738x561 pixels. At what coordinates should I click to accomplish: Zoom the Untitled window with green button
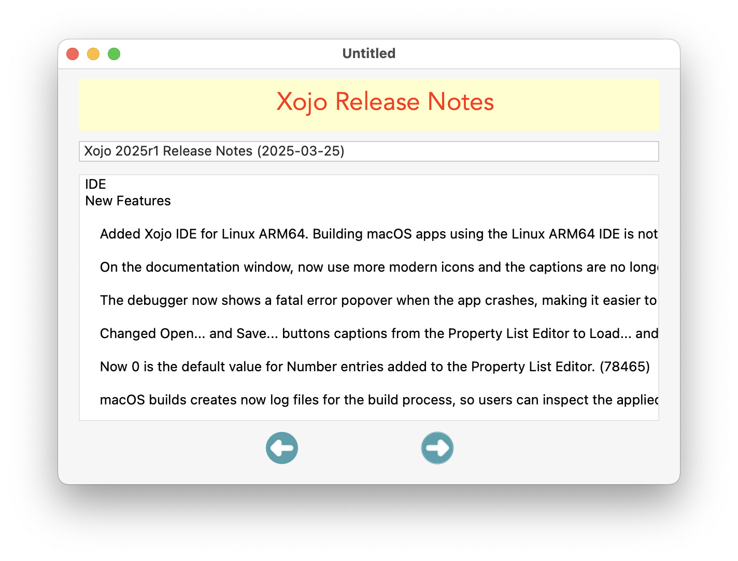click(114, 54)
